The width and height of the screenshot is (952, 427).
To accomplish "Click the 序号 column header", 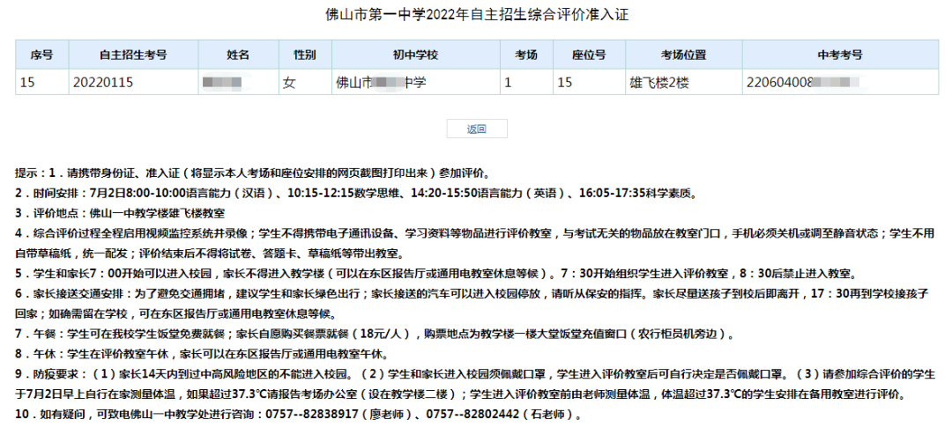I will (41, 55).
